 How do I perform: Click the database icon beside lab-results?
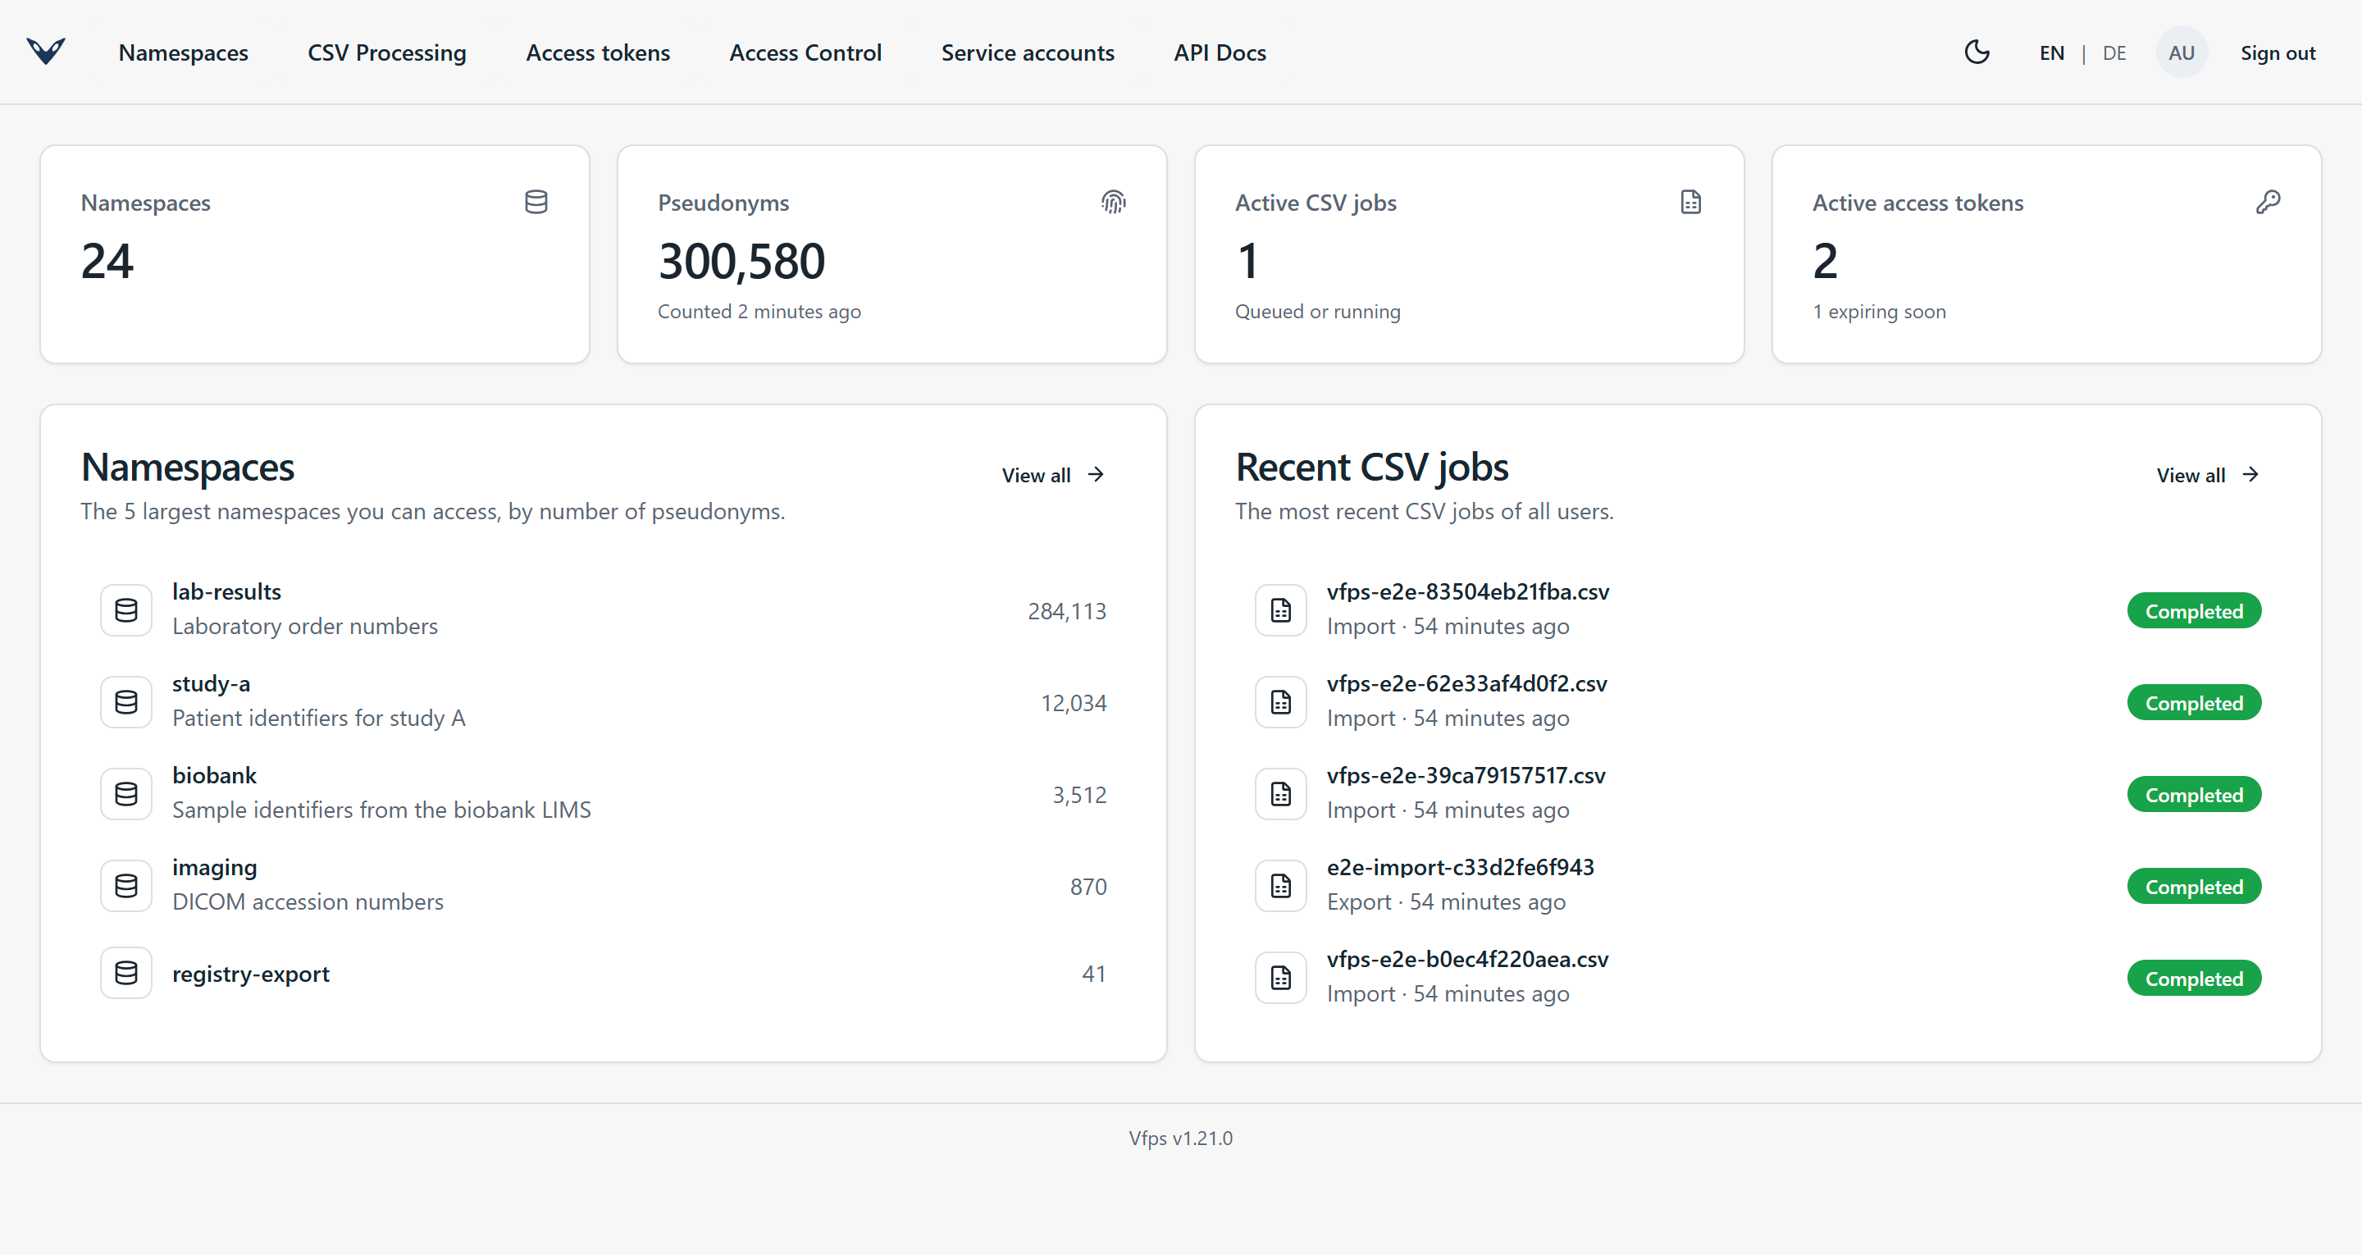[125, 610]
